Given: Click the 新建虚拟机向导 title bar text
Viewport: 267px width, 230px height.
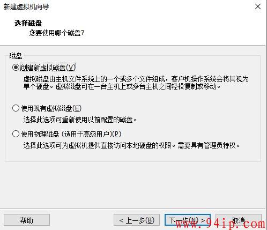Looking at the screenshot, I should tap(26, 7).
